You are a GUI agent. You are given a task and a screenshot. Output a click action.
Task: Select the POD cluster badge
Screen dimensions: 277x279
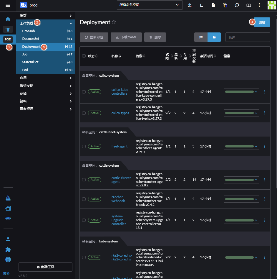pos(8,39)
